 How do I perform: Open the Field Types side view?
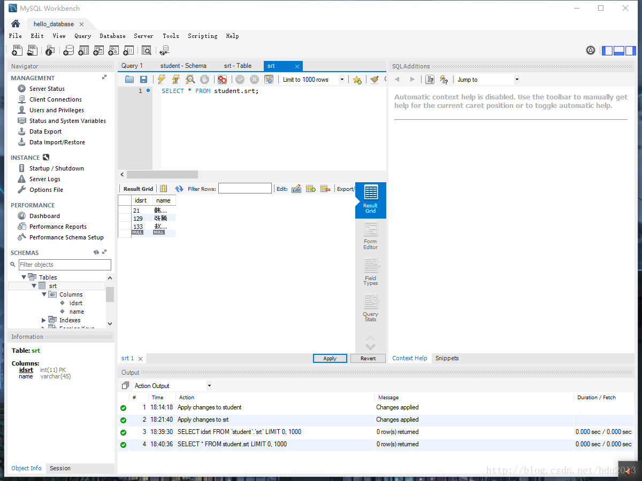[371, 272]
